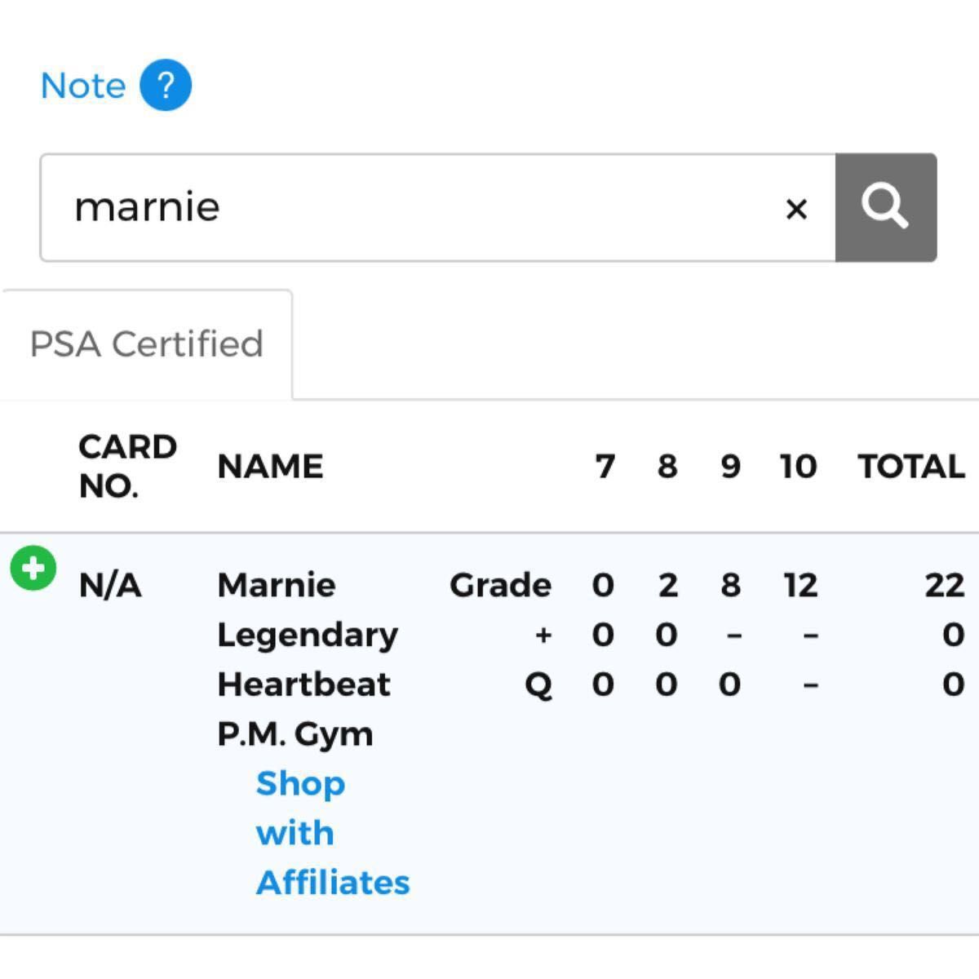Open the PSA Certified tab
Viewport: 979px width, 979px height.
click(x=147, y=344)
